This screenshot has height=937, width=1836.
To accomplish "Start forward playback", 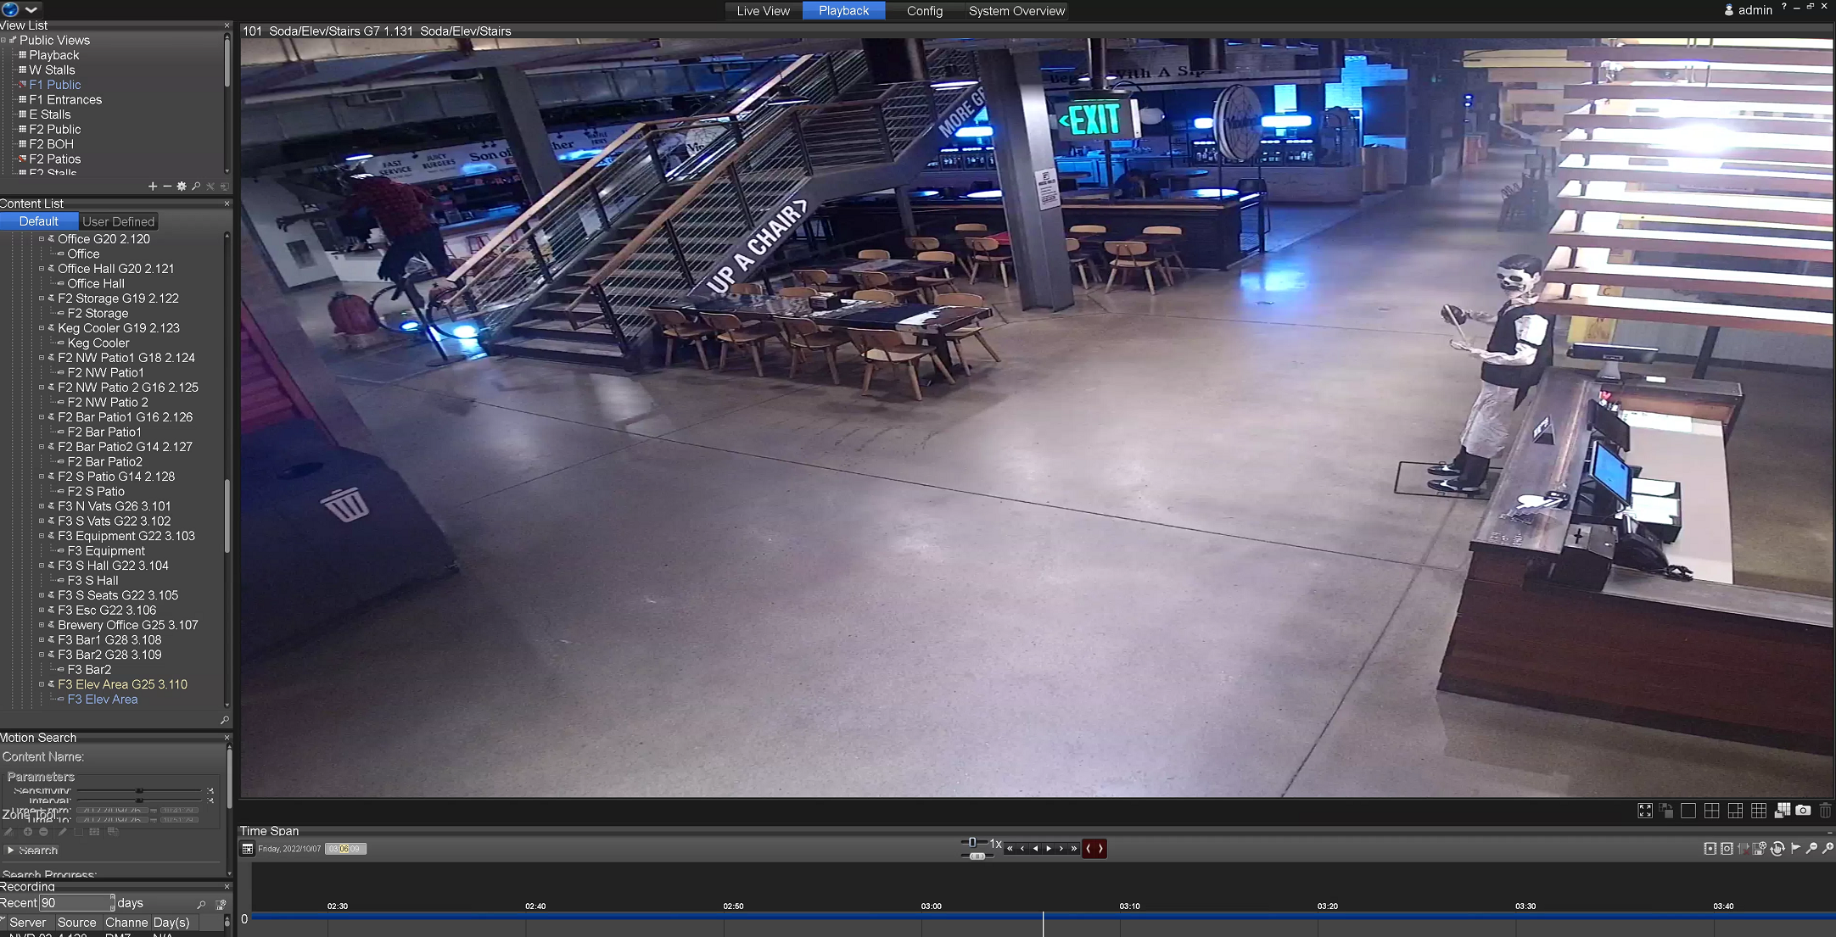I will 1049,848.
